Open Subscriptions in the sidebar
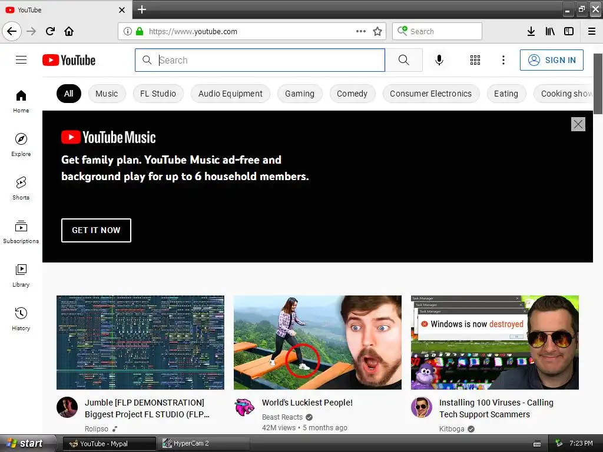603x452 pixels. point(21,232)
